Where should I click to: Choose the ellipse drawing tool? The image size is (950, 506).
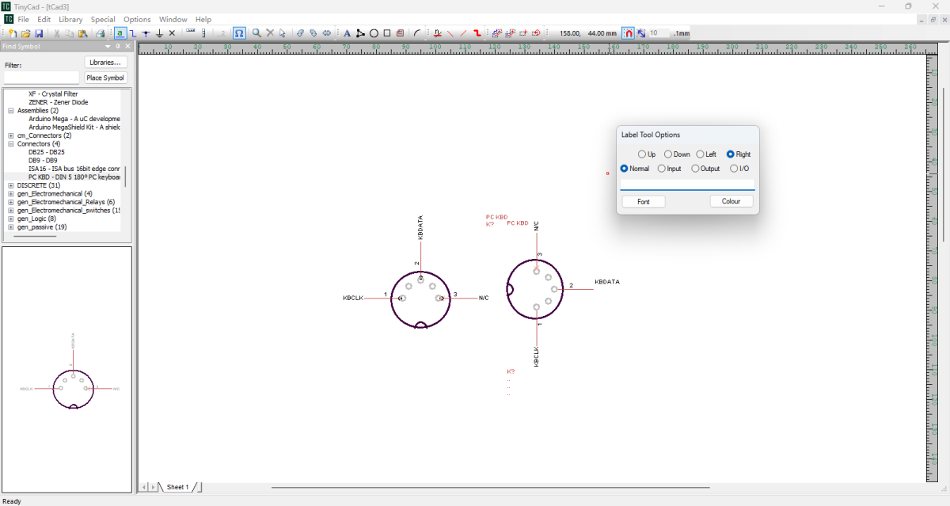(x=374, y=33)
